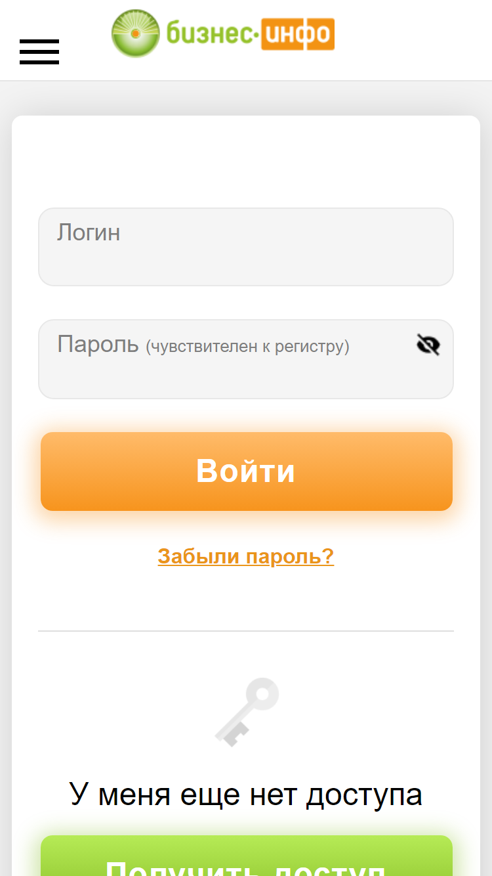
Task: Click the "Пароль" placeholder label
Action: [x=98, y=344]
